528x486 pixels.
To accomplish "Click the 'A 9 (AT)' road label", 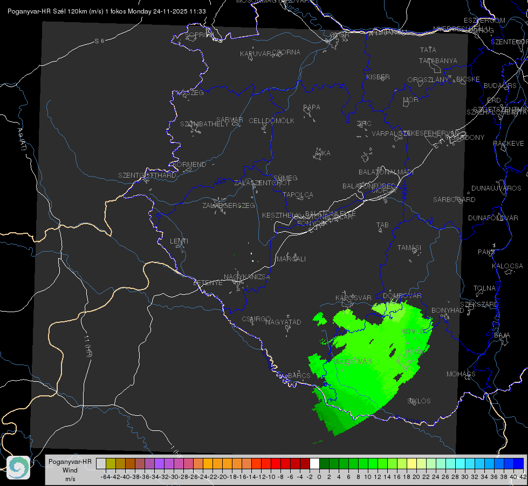I will (22, 139).
